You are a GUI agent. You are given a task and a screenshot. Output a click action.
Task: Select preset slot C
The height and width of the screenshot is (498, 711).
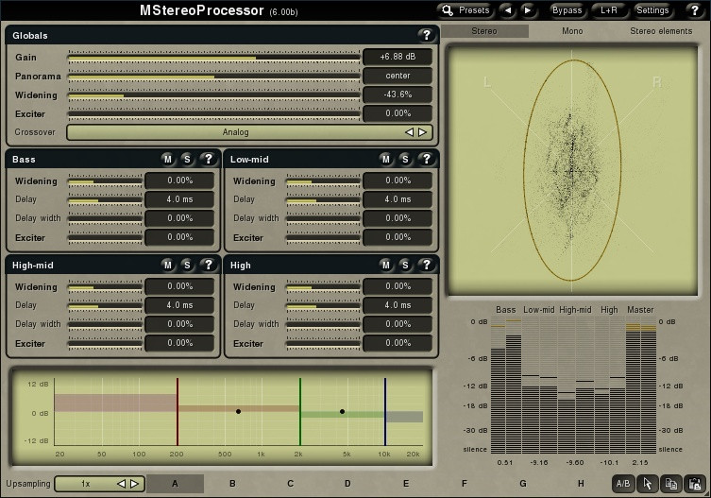(290, 484)
